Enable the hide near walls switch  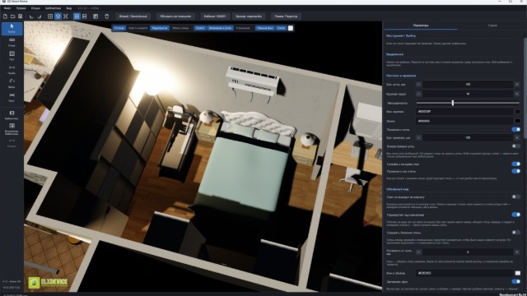[516, 232]
